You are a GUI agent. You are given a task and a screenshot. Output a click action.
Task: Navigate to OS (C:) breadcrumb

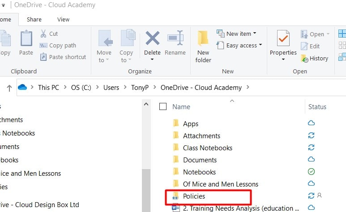click(x=81, y=88)
